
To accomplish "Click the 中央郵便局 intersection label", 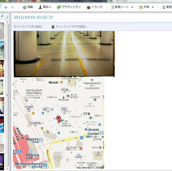I will coord(35,123).
